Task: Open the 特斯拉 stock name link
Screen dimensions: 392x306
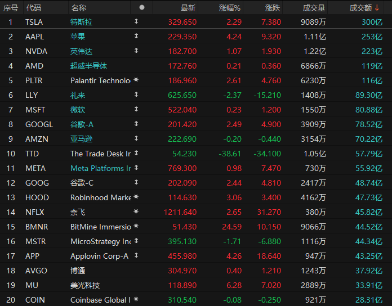Action: point(81,22)
